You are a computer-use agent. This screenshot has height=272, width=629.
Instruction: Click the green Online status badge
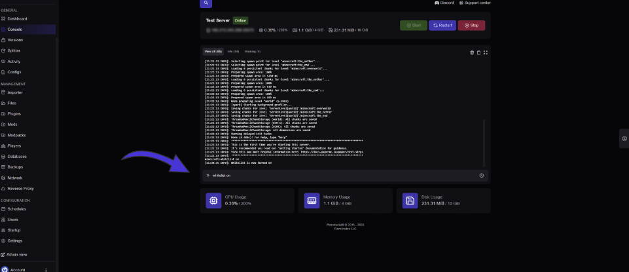click(241, 20)
